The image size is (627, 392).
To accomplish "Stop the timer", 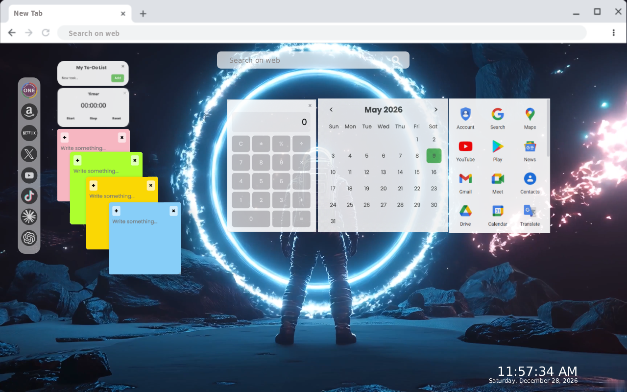I will 93,119.
